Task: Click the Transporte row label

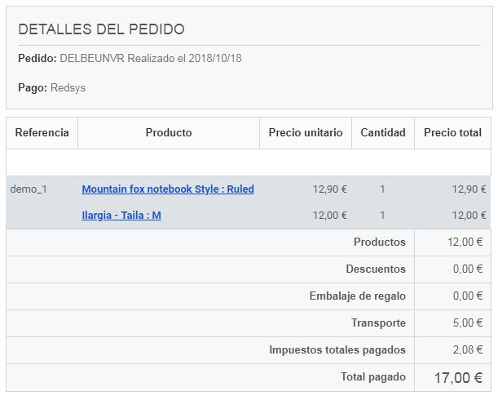Action: tap(378, 323)
